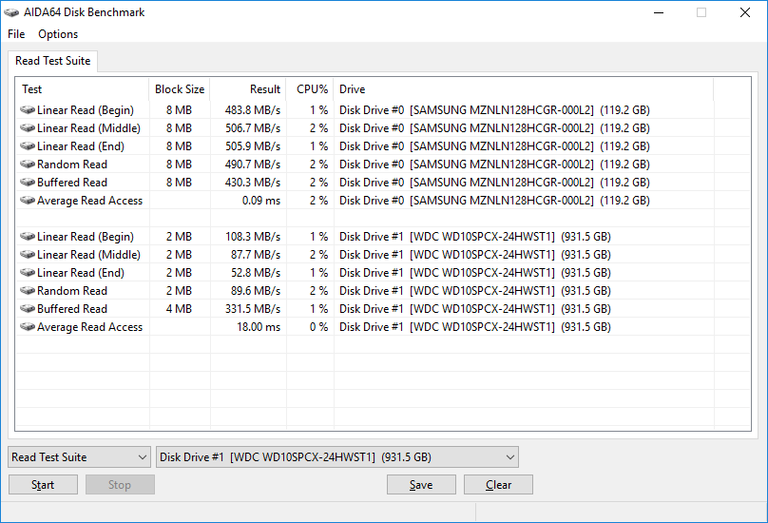Viewport: 768px width, 523px height.
Task: Click the Clear button
Action: point(498,485)
